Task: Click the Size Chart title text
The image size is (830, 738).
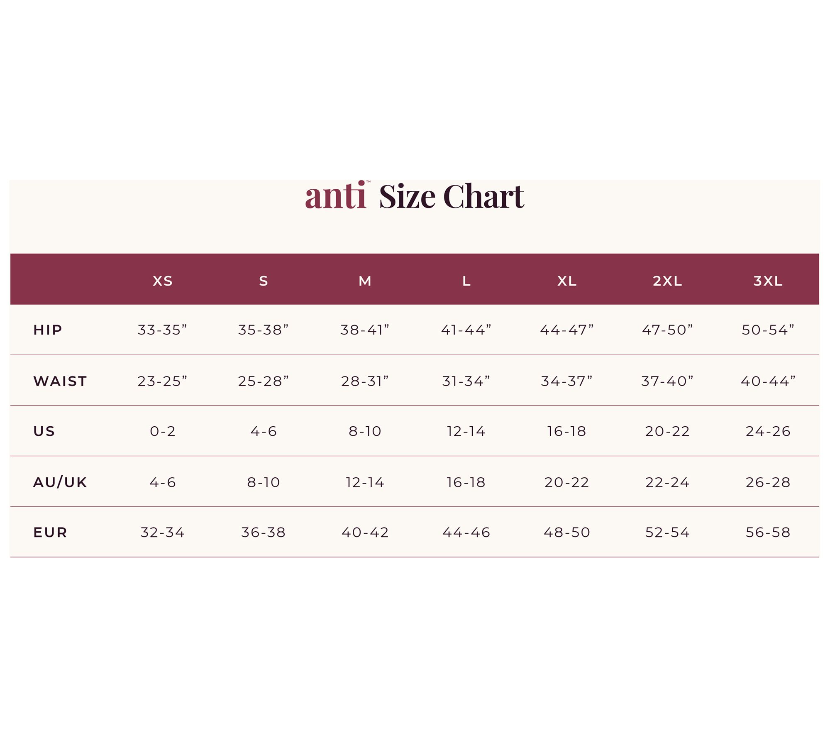Action: pyautogui.click(x=451, y=196)
